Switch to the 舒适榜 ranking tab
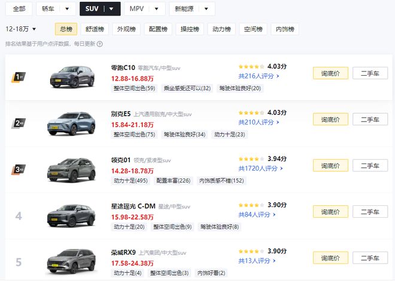The width and height of the screenshot is (395, 281). point(95,29)
